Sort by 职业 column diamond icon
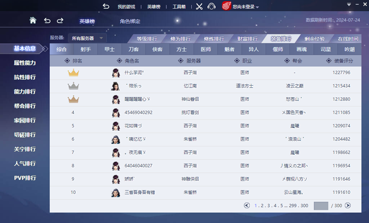This screenshot has width=369, height=223. tap(237, 61)
